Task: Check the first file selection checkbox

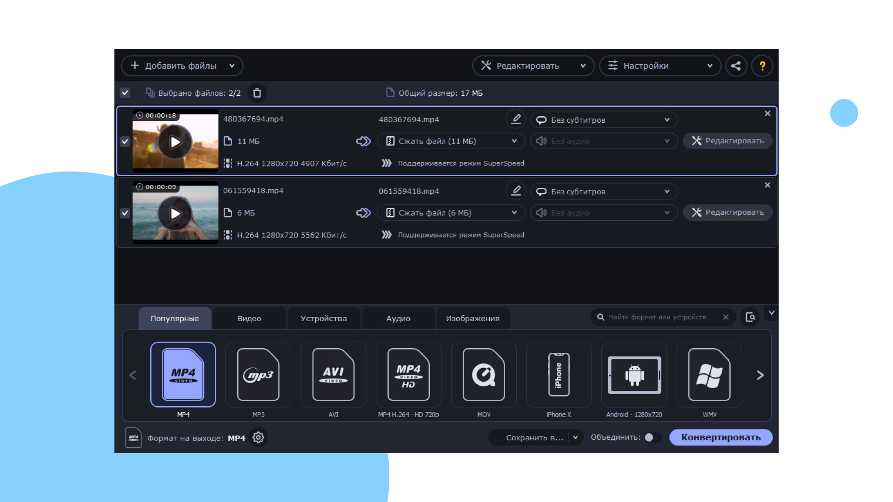Action: click(126, 141)
